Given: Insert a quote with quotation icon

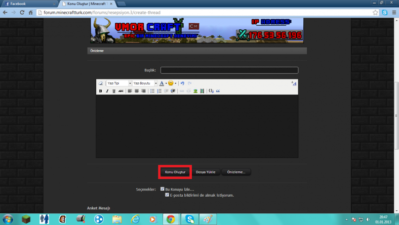Looking at the screenshot, I should click(218, 91).
